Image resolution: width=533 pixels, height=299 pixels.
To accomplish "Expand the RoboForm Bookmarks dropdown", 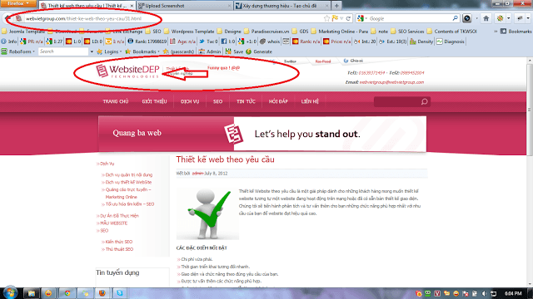I will (142, 51).
